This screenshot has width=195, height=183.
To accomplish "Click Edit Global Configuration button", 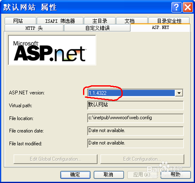I will [x=55, y=159].
